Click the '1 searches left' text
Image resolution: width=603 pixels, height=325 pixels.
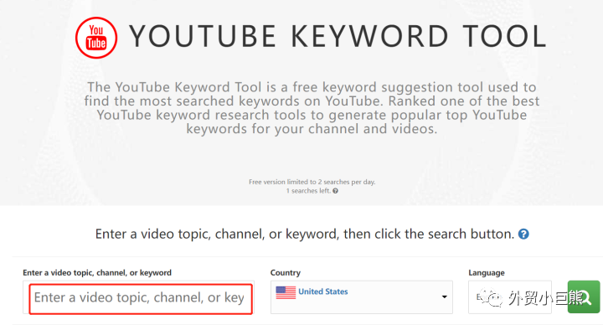[308, 191]
